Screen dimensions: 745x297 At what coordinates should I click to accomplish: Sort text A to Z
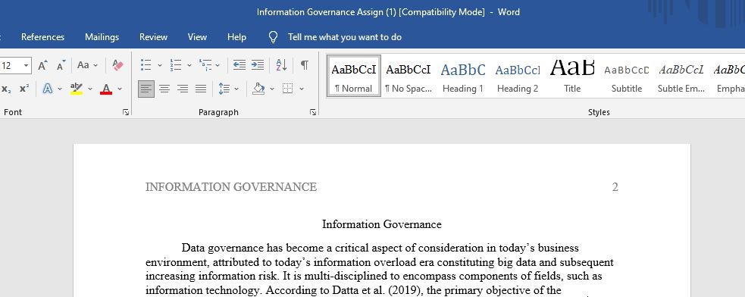(x=281, y=65)
